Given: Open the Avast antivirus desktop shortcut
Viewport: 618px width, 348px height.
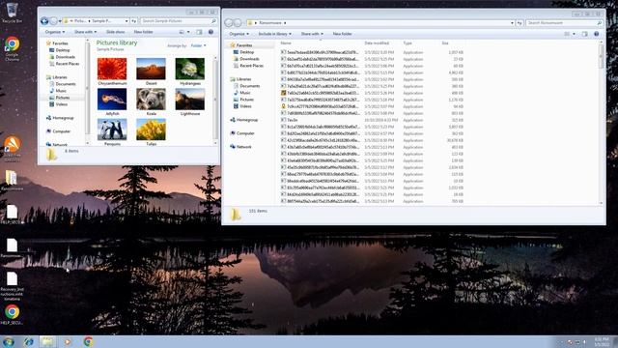Looking at the screenshot, I should (x=12, y=148).
